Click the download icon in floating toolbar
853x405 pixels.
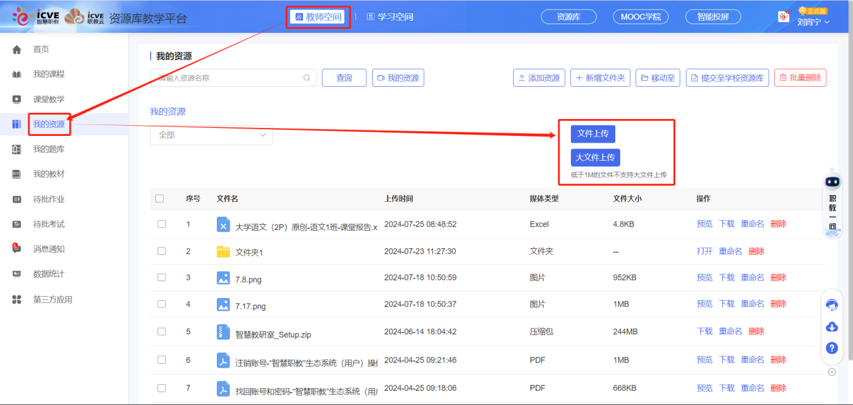832,327
